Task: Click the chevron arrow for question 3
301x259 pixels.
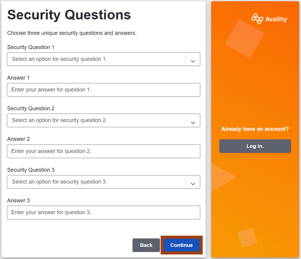Action: 193,184
